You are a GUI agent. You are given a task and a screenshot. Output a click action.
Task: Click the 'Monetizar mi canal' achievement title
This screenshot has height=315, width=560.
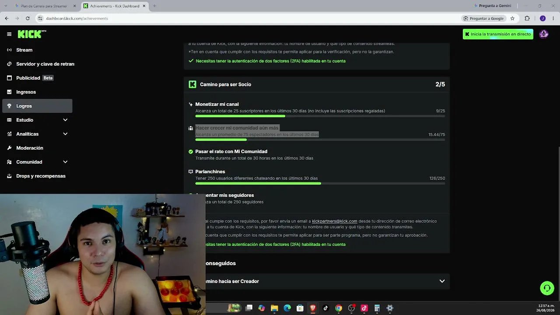point(217,105)
